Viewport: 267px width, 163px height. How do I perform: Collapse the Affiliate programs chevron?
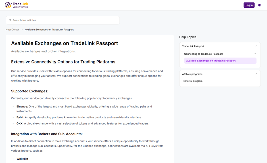tap(256, 74)
